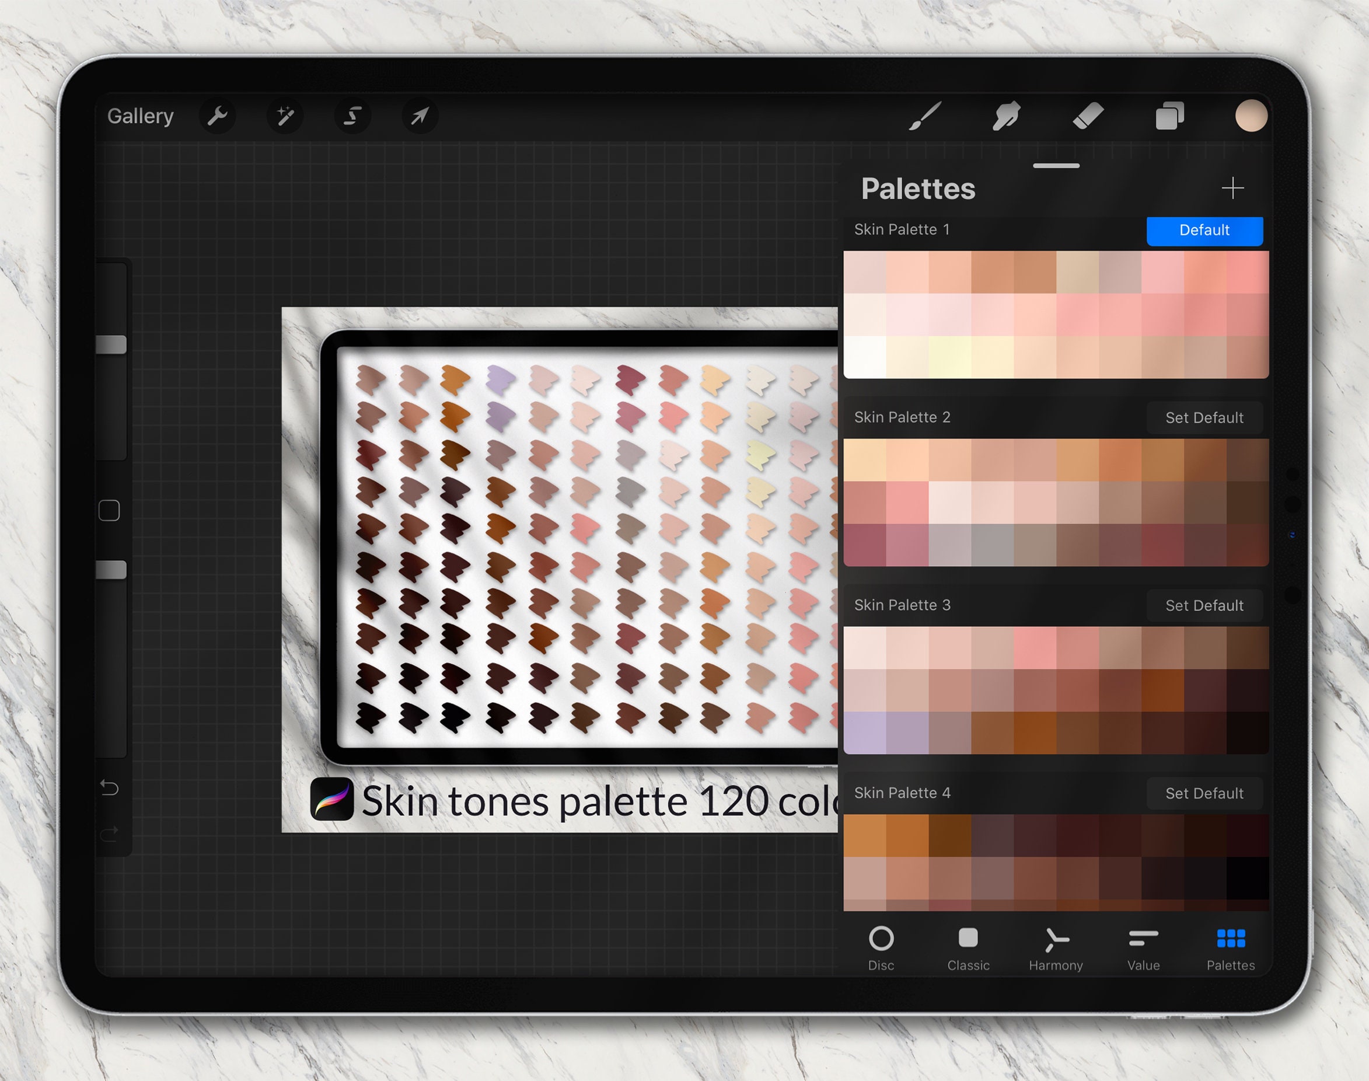Redo the action with sidebar arrow
The height and width of the screenshot is (1081, 1369).
(110, 834)
